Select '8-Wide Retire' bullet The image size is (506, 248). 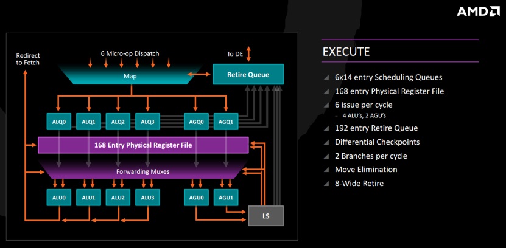tap(359, 184)
